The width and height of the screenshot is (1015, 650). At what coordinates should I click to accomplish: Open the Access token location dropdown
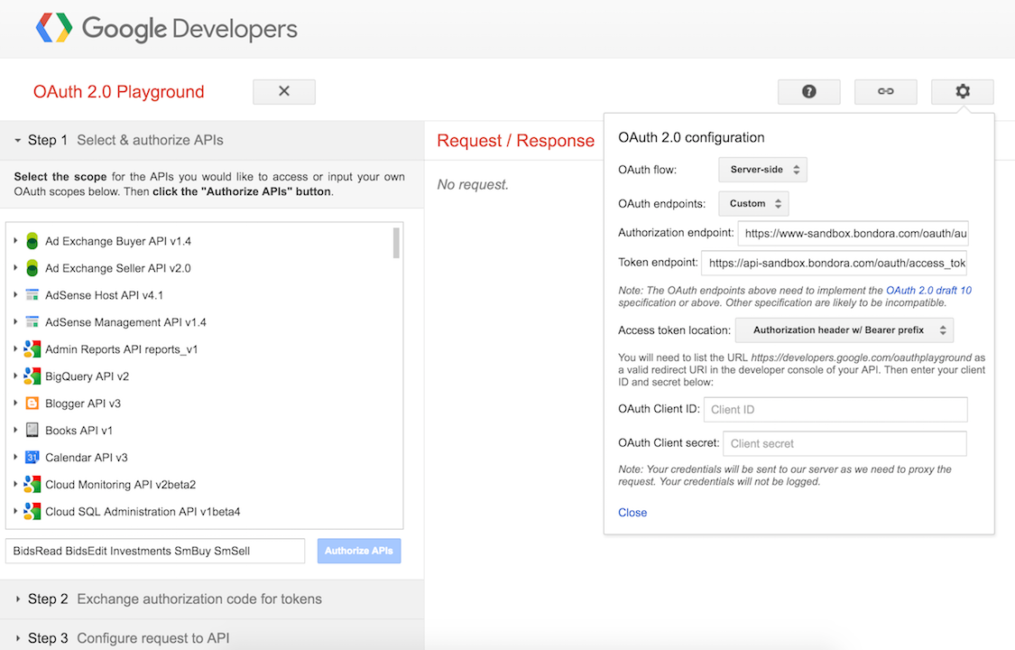844,330
